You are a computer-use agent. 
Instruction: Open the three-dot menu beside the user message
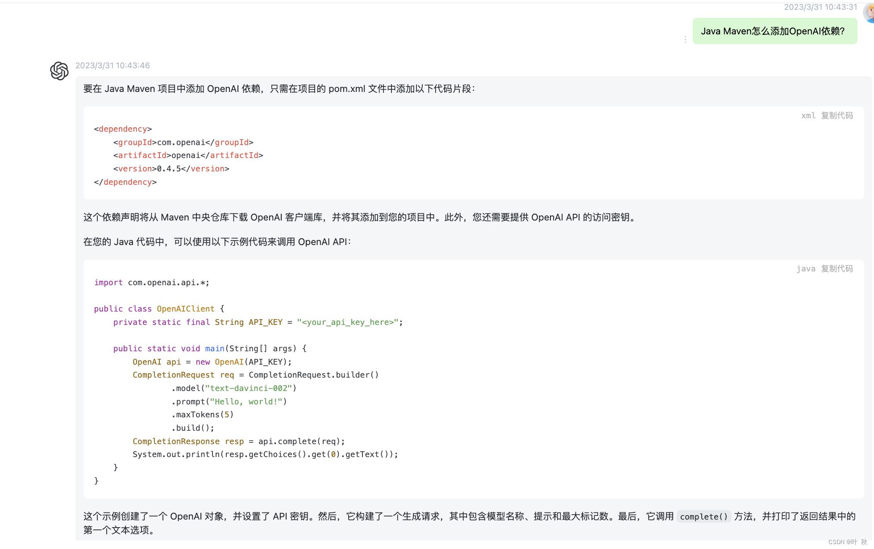pyautogui.click(x=685, y=40)
